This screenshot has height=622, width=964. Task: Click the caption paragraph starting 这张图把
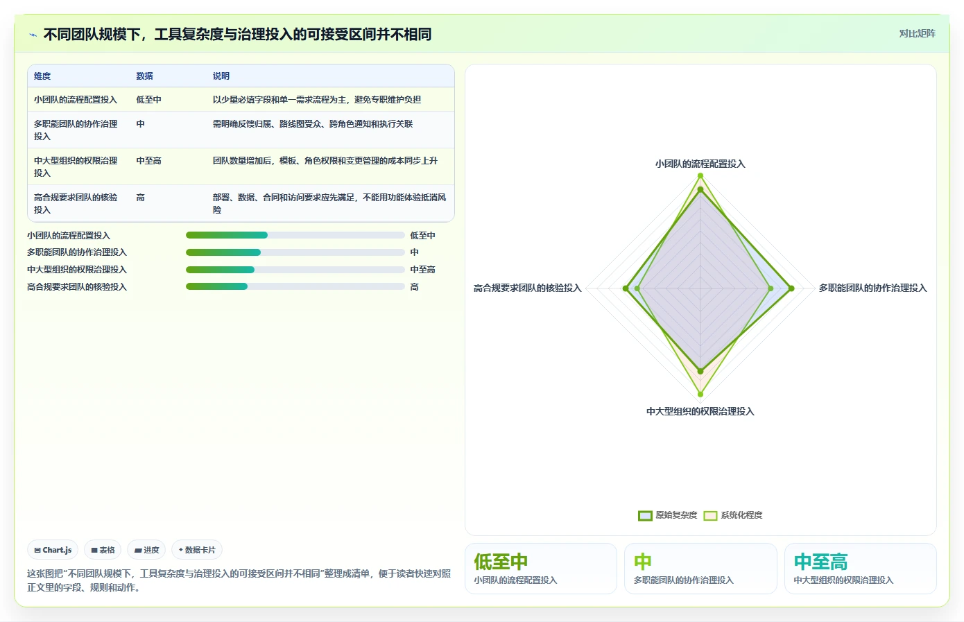[239, 580]
